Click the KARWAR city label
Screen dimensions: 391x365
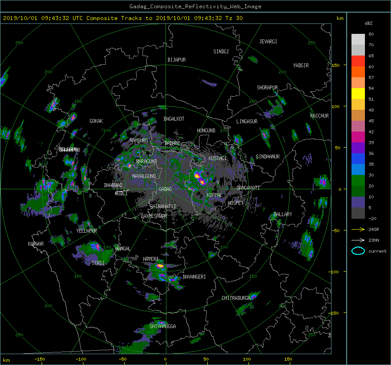pyautogui.click(x=36, y=244)
